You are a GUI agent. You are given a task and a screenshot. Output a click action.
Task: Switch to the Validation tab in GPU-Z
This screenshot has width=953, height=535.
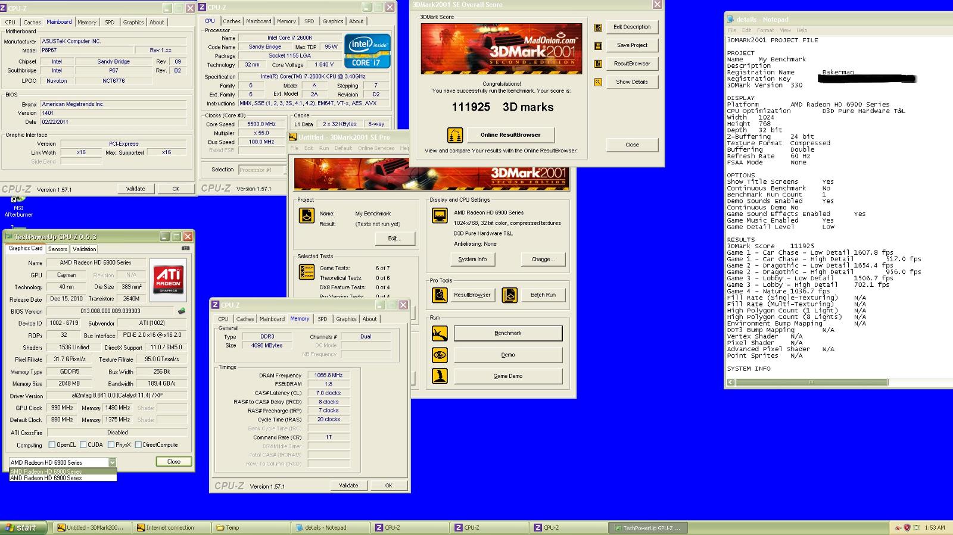[x=84, y=249]
